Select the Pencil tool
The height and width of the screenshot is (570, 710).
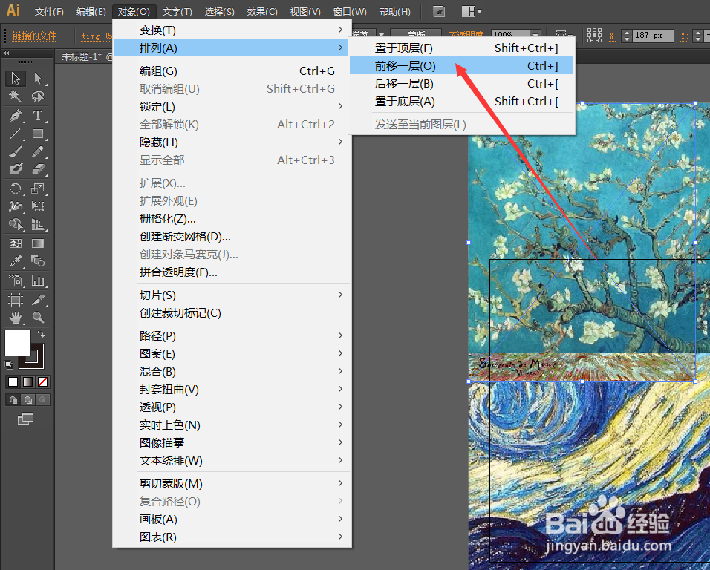[x=38, y=151]
